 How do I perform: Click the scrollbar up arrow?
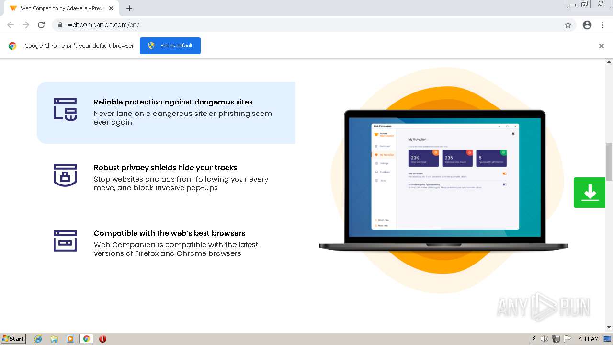(x=609, y=62)
